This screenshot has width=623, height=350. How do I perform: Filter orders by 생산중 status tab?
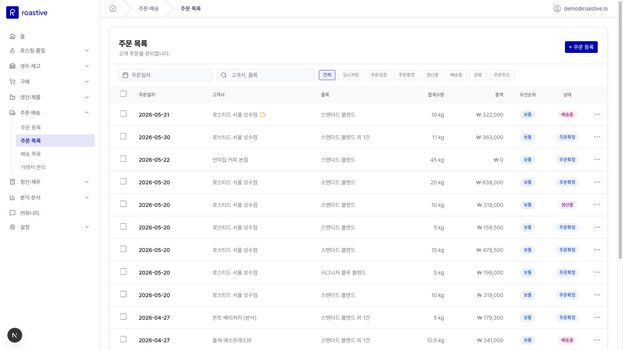coord(432,75)
